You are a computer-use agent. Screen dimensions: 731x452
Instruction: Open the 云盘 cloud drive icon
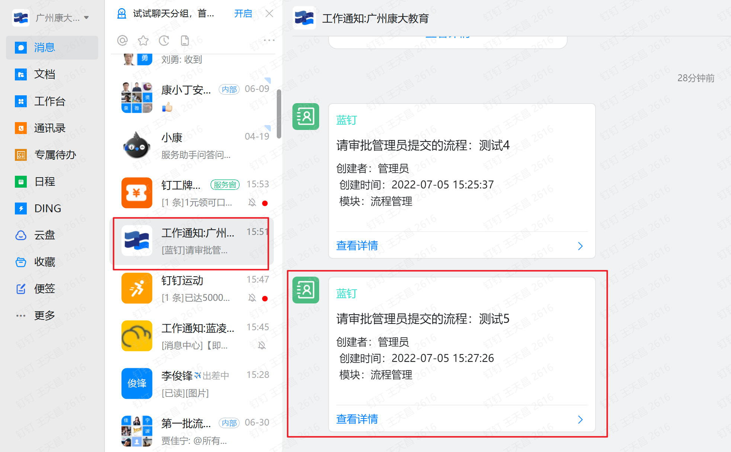pyautogui.click(x=21, y=235)
